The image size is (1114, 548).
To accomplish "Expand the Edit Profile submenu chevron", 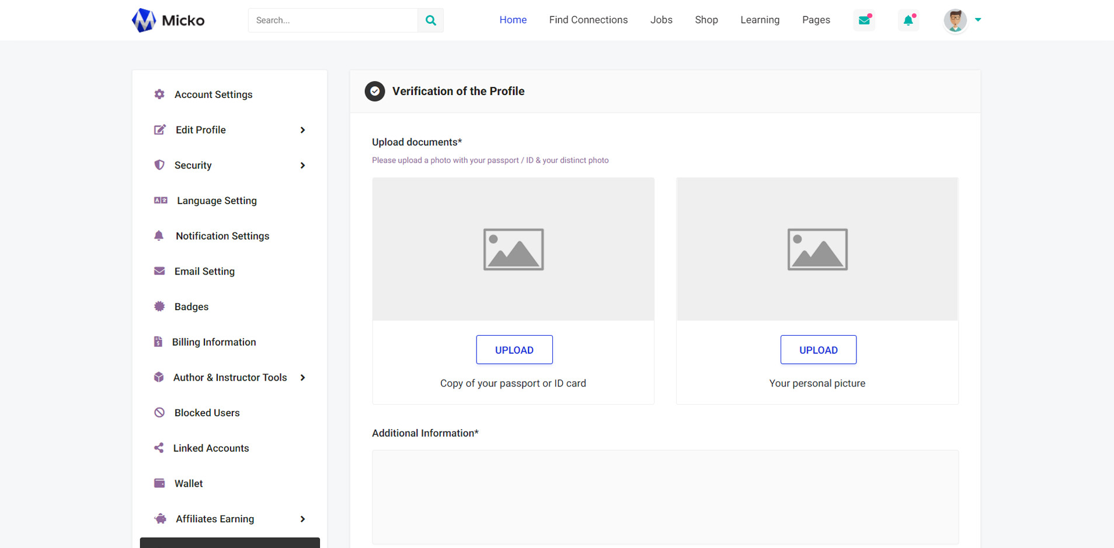I will point(302,130).
